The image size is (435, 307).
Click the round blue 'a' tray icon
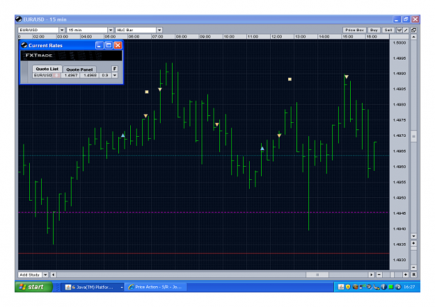click(x=397, y=287)
